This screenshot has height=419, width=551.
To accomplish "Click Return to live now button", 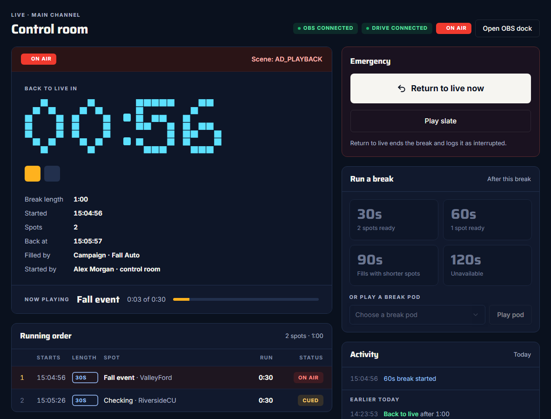I will coord(440,88).
